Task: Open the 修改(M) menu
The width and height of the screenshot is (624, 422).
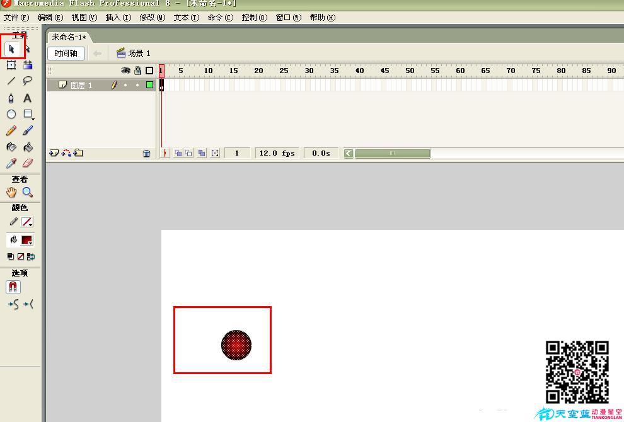Action: click(x=153, y=18)
